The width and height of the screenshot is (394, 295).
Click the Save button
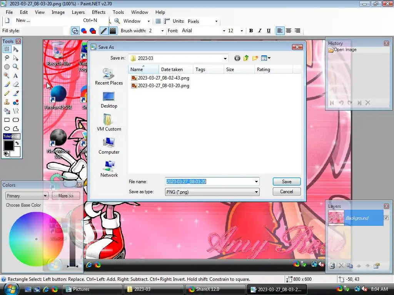pos(287,182)
